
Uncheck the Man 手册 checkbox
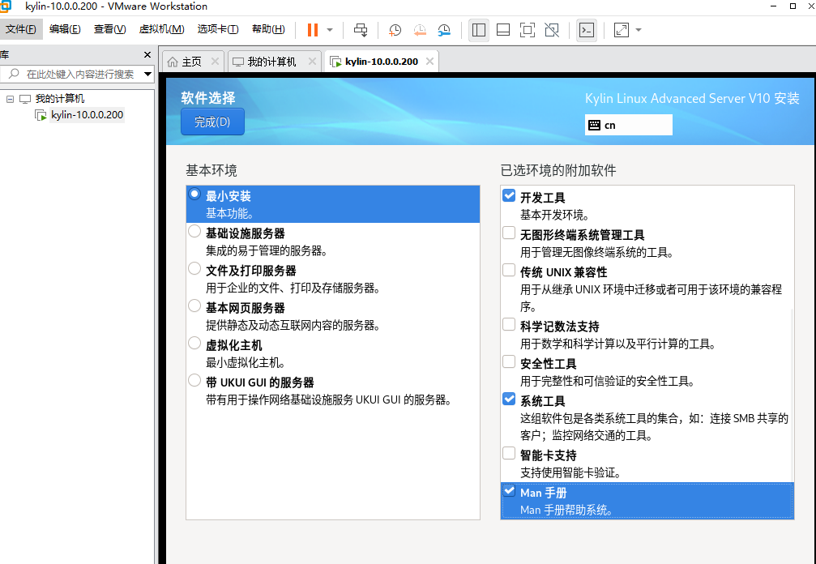click(509, 490)
